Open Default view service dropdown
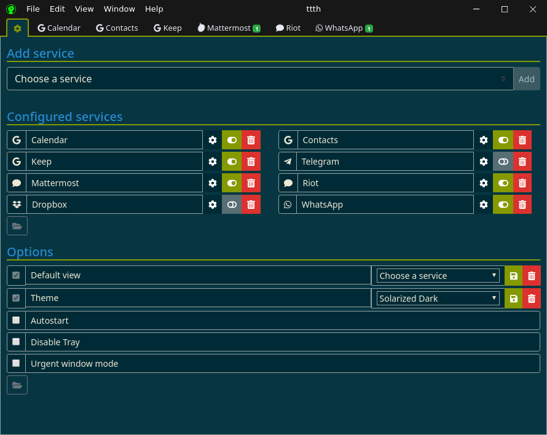 pos(438,276)
